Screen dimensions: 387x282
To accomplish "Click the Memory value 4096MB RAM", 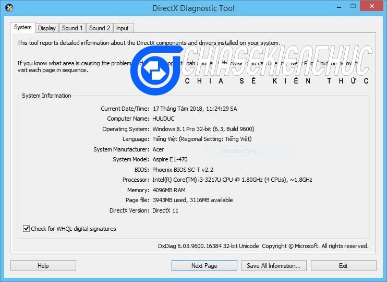I will tap(169, 190).
